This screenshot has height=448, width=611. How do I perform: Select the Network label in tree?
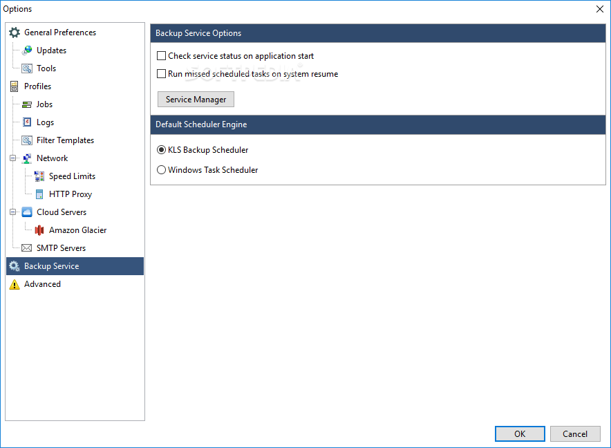point(53,158)
